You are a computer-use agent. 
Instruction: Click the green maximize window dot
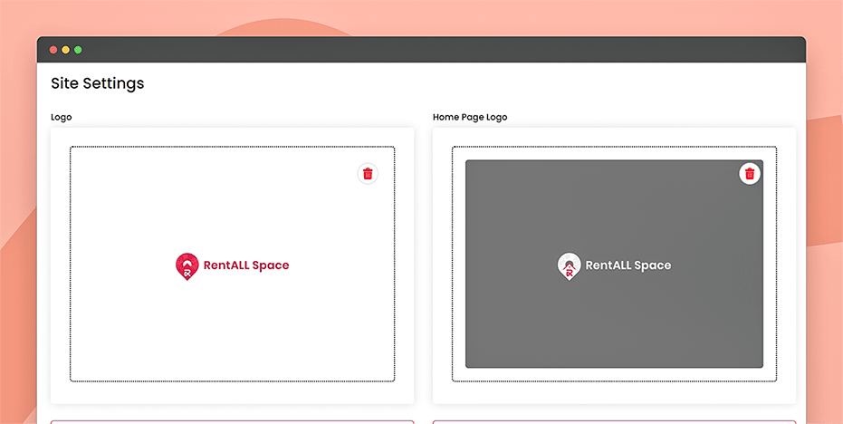[x=78, y=50]
